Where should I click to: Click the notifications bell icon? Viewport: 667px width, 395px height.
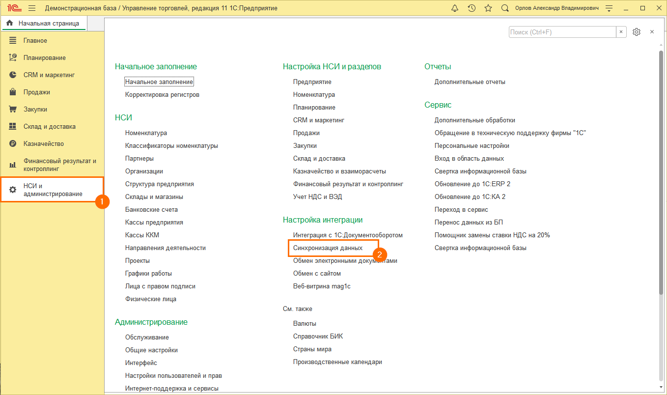455,8
